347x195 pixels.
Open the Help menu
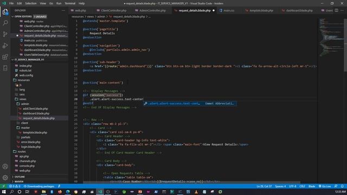pyautogui.click(x=82, y=3)
